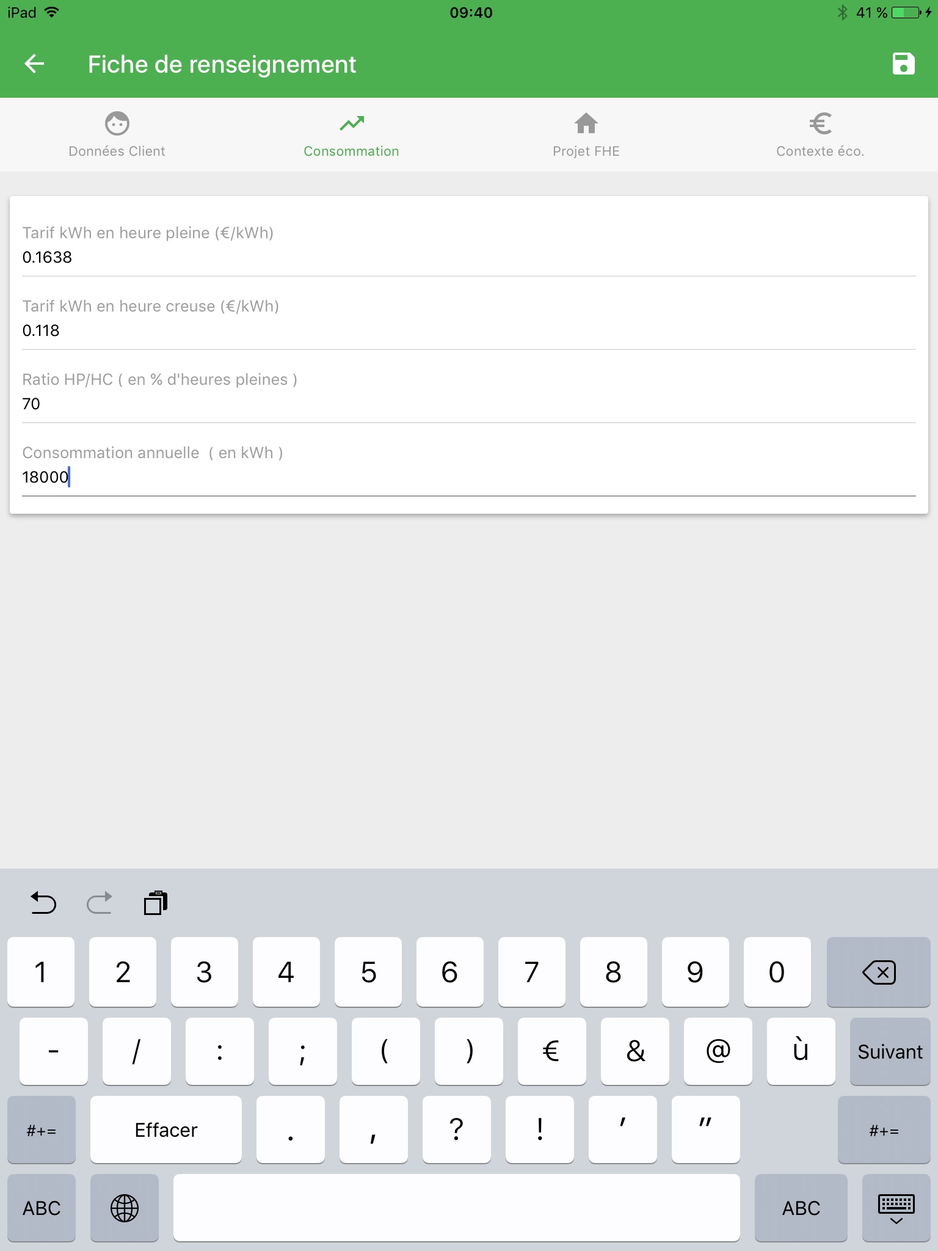
Task: Tap the ampersand key
Action: click(635, 1051)
